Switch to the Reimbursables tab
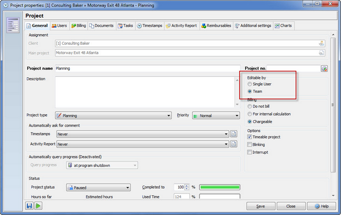This screenshot has width=341, height=215. [x=216, y=26]
